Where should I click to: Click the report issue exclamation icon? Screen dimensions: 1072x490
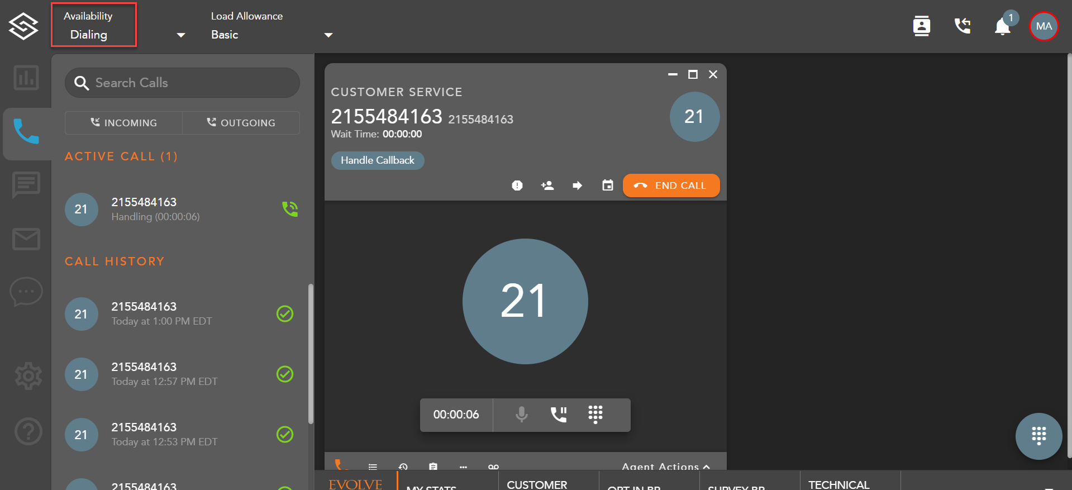pos(517,185)
